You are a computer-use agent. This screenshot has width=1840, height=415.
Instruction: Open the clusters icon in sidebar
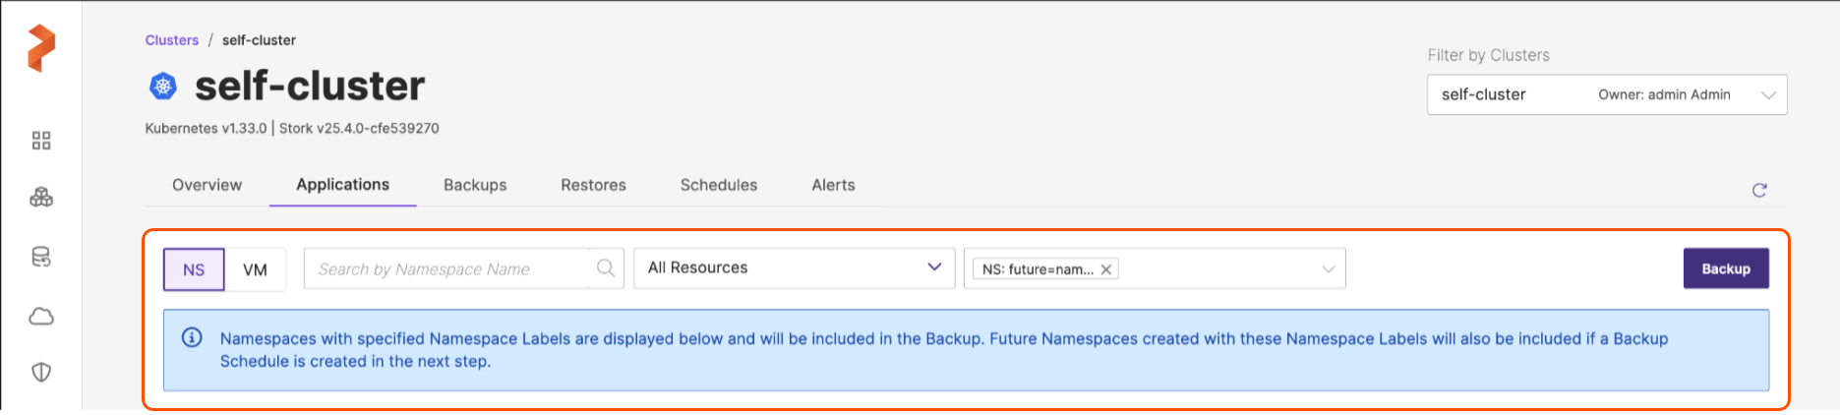point(41,198)
